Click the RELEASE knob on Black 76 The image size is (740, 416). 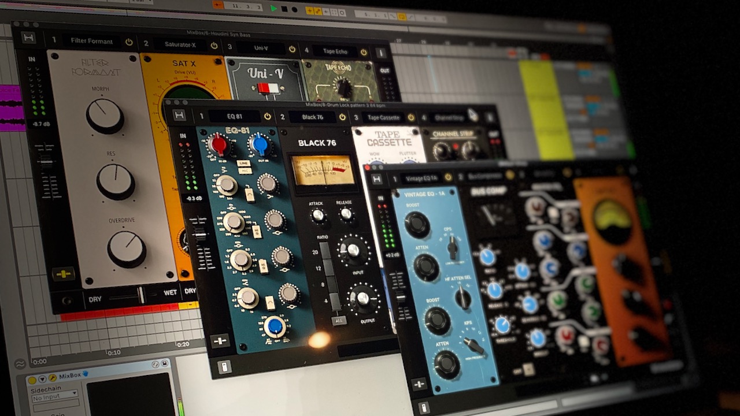point(346,214)
